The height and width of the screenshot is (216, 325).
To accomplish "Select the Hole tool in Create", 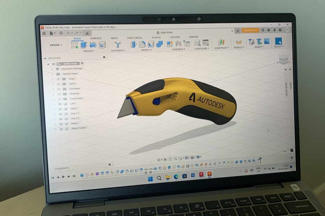I will coord(102,45).
